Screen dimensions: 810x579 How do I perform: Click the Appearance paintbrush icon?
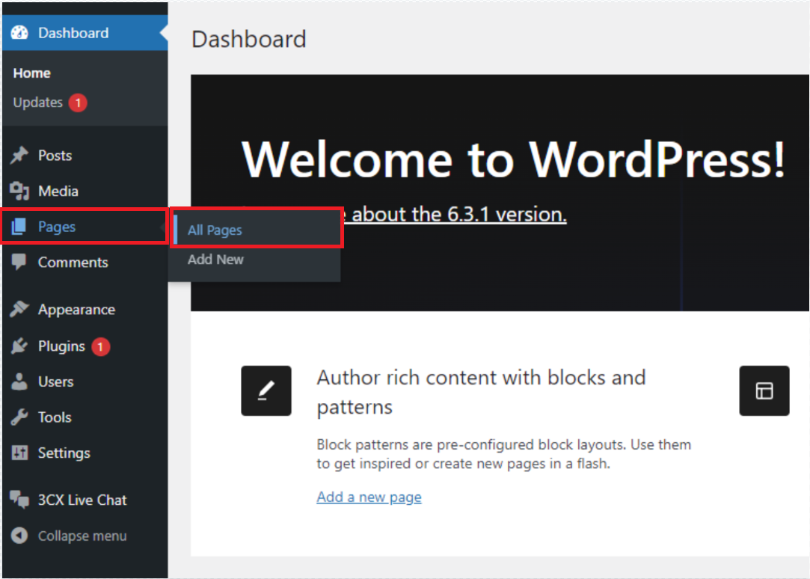pyautogui.click(x=19, y=310)
